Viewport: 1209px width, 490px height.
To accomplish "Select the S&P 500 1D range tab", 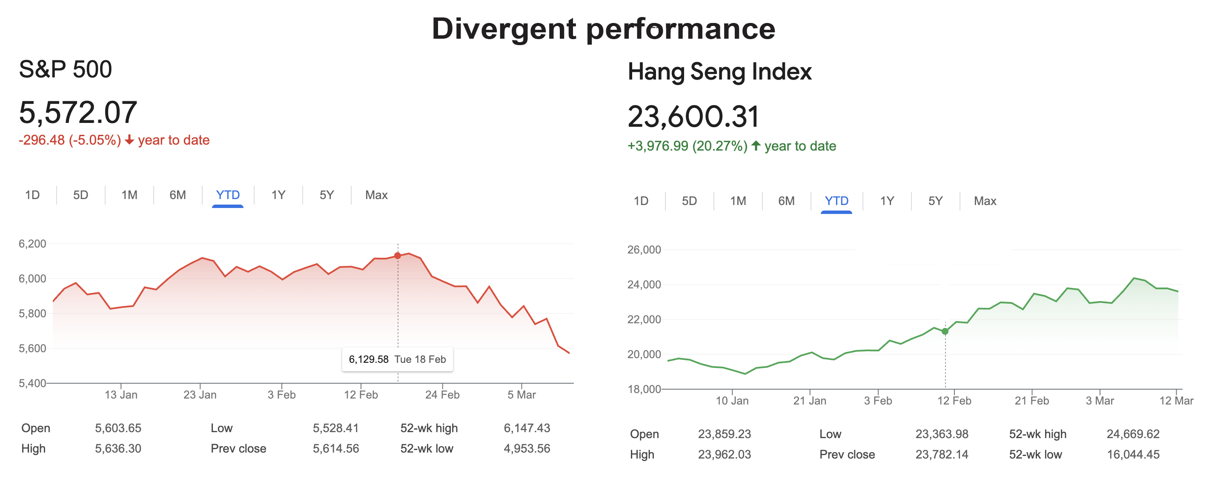I will pos(32,195).
